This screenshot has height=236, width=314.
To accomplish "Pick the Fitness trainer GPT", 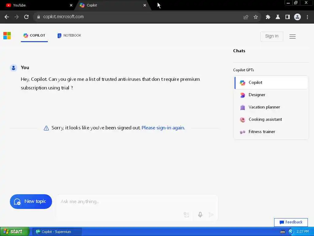I will pyautogui.click(x=271, y=132).
